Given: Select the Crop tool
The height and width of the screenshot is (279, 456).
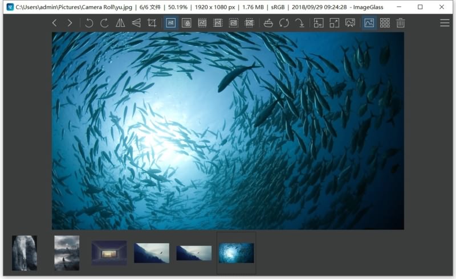Looking at the screenshot, I should tap(152, 23).
